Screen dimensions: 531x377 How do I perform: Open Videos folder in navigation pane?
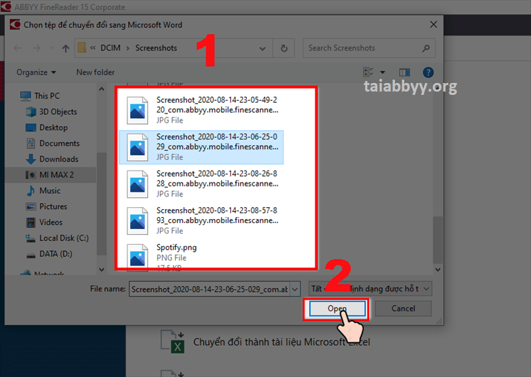51,222
